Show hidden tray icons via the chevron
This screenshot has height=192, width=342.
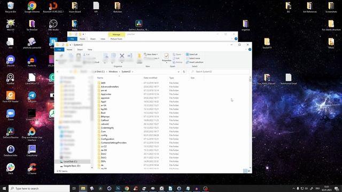tap(293, 188)
